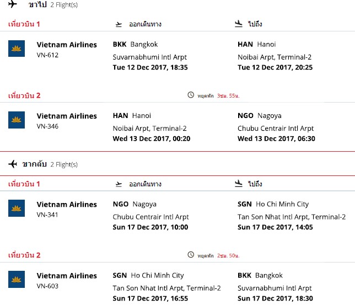Screen dimensions: 355x305
Task: Click the return airplane icon beside ขากลับ
Action: click(x=13, y=164)
